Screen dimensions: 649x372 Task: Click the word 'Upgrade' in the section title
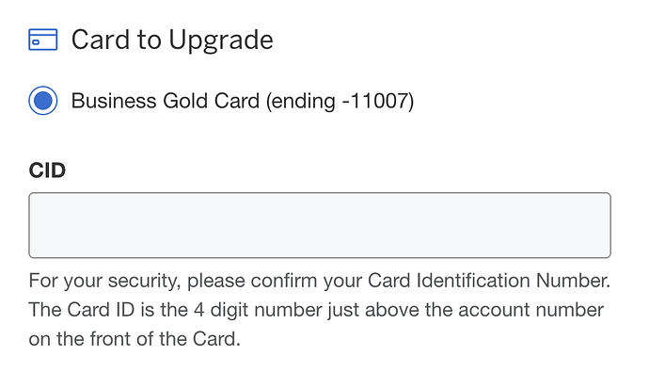(x=221, y=41)
